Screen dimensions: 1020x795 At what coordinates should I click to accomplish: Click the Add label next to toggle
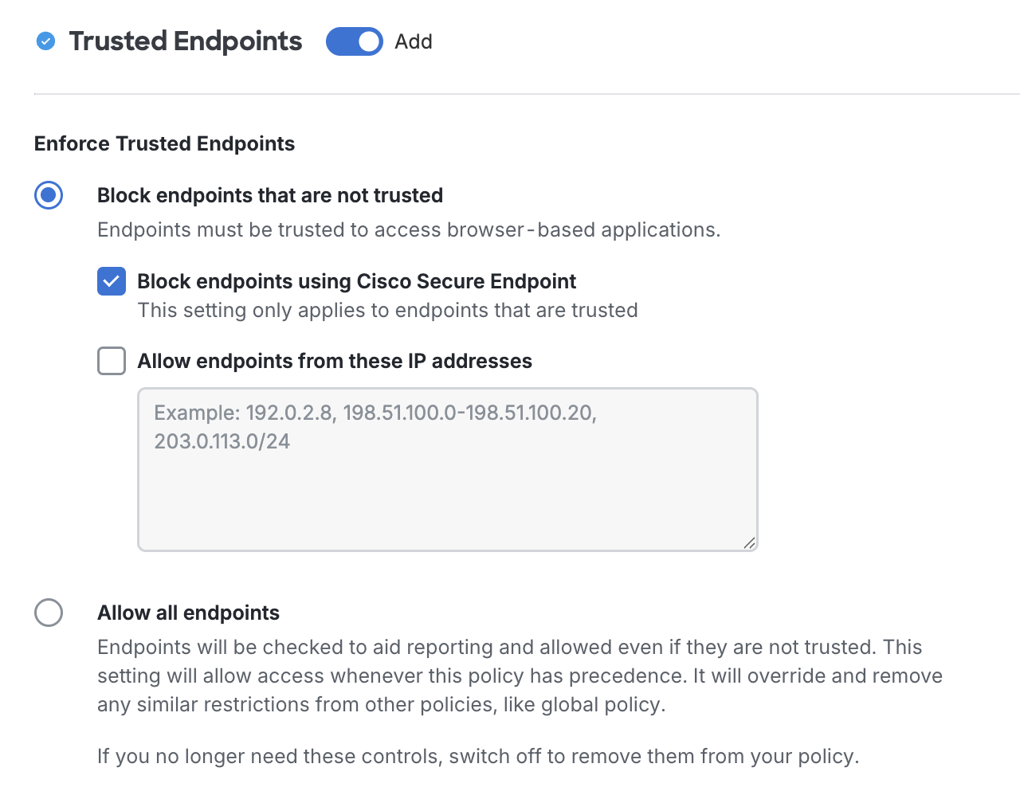[x=413, y=41]
